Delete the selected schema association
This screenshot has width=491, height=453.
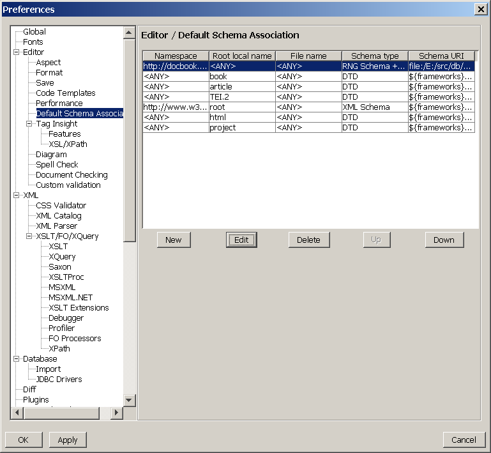(308, 240)
